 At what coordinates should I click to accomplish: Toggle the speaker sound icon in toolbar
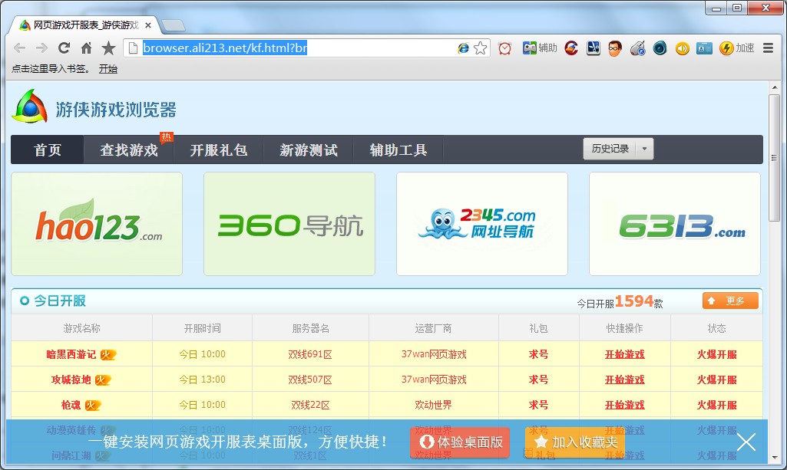point(683,48)
